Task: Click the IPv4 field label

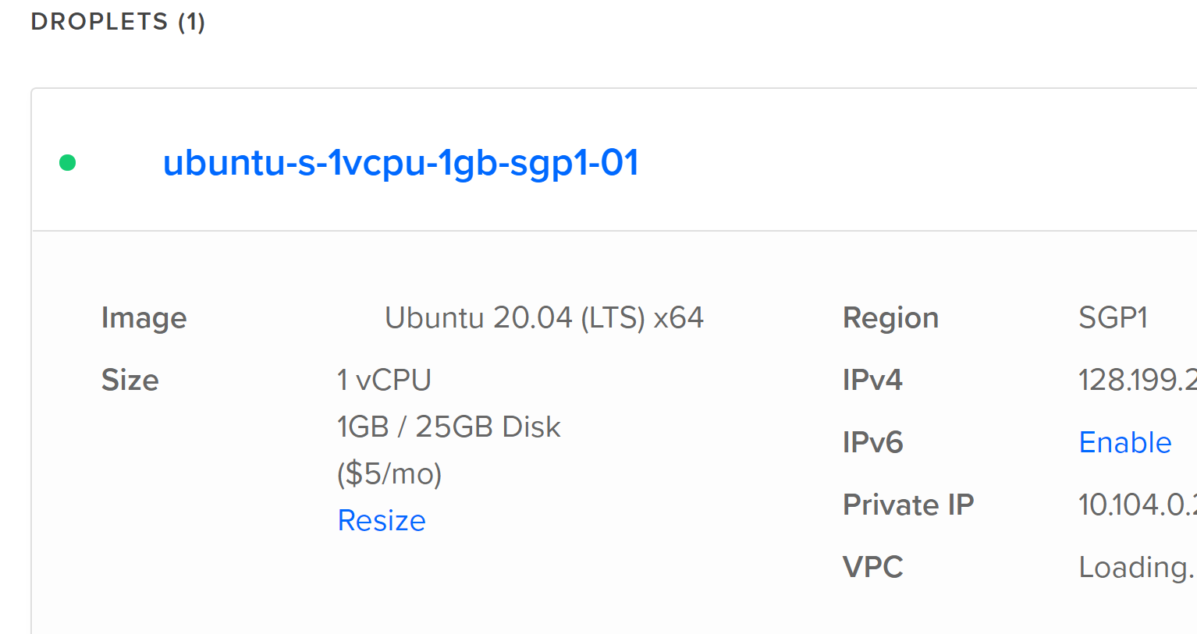Action: pos(872,381)
